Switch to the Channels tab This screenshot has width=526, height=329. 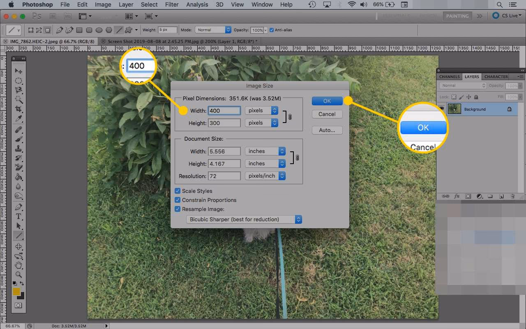coord(449,76)
